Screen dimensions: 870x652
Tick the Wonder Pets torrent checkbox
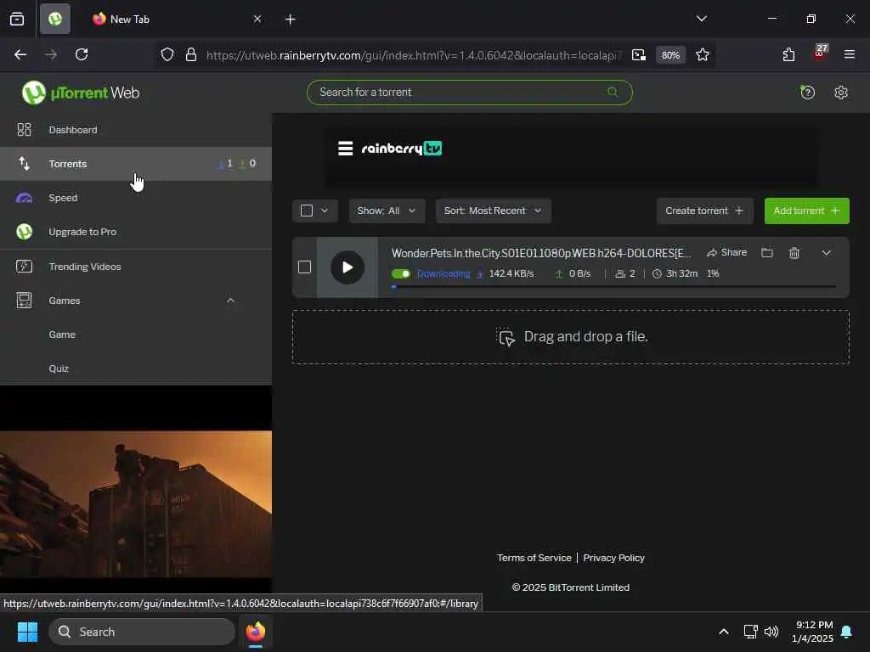click(x=304, y=267)
